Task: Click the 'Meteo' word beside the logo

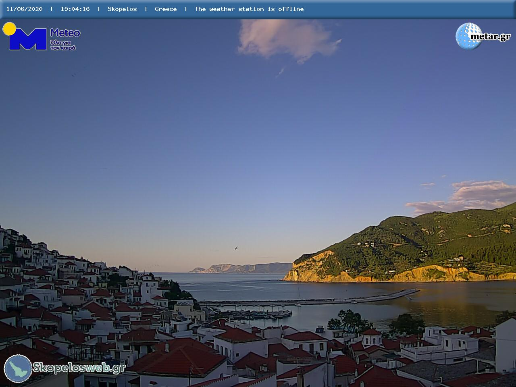Action: (x=65, y=33)
